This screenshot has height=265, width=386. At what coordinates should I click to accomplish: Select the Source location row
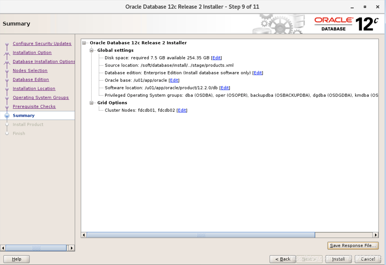click(x=169, y=65)
